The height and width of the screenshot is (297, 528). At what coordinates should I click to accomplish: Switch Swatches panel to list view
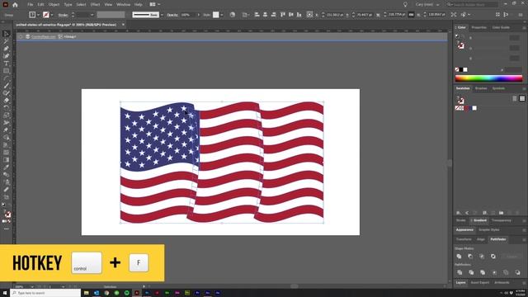click(515, 99)
